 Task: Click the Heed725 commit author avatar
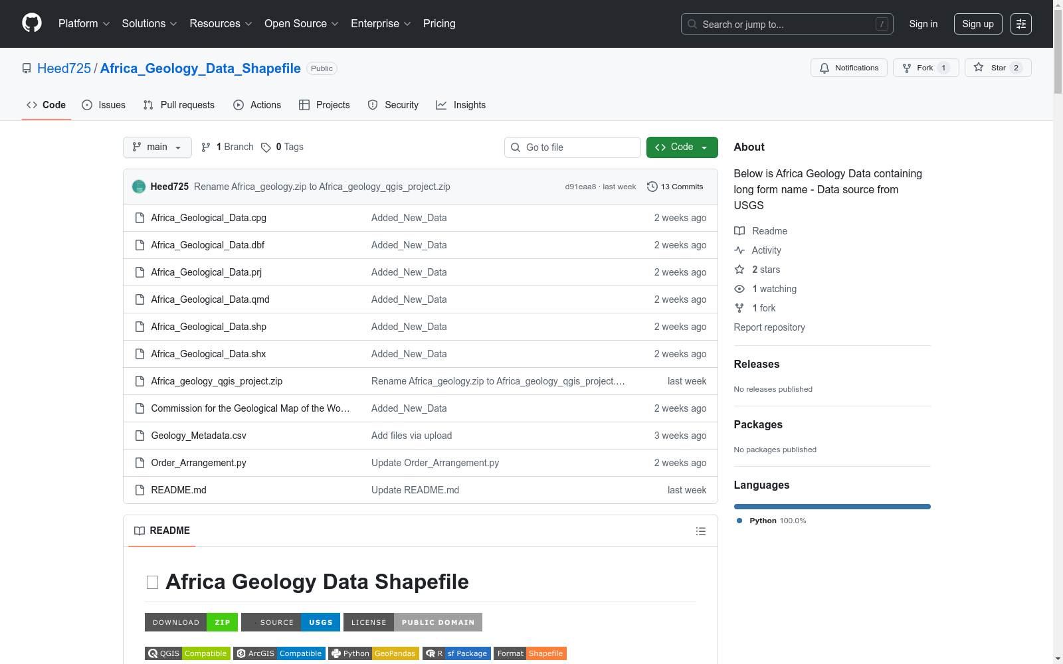click(x=139, y=187)
